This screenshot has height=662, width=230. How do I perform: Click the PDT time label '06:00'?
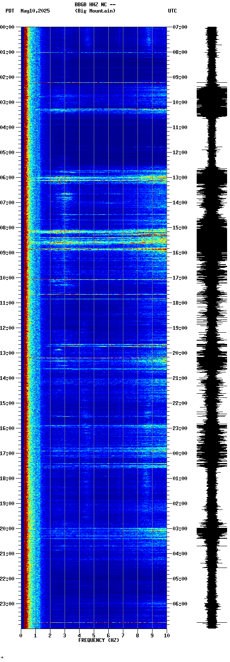coord(7,178)
